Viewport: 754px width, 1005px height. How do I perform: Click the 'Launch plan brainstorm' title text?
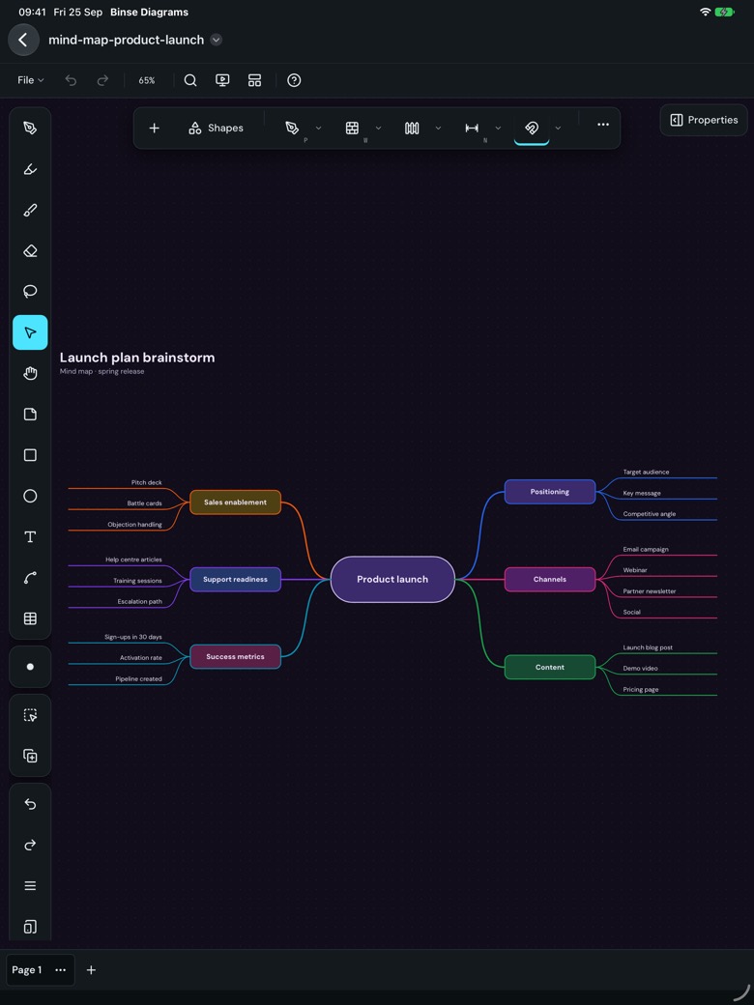pyautogui.click(x=137, y=358)
